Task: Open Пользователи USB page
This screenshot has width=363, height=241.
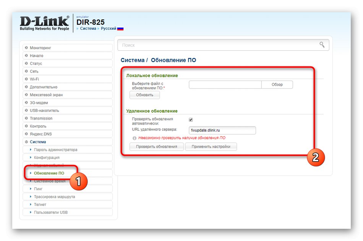Action: pos(68,212)
